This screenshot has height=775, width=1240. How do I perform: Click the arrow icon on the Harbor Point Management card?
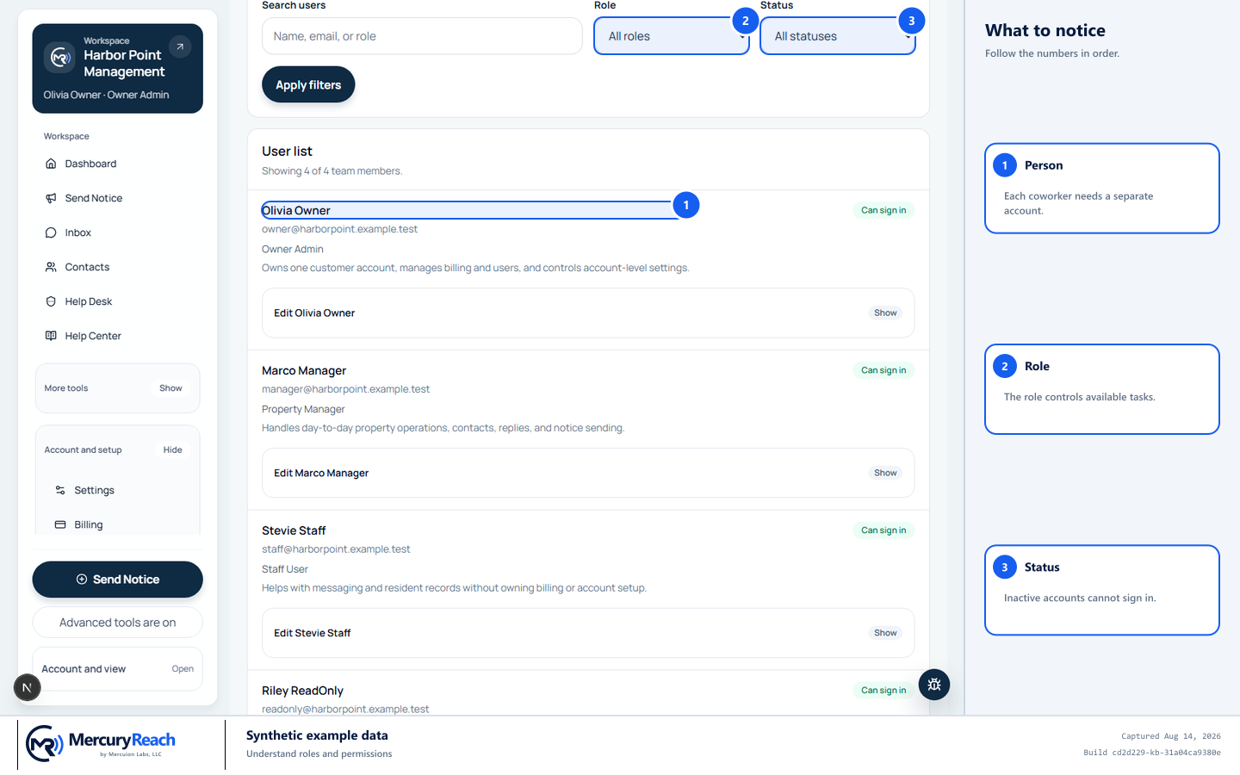[180, 46]
